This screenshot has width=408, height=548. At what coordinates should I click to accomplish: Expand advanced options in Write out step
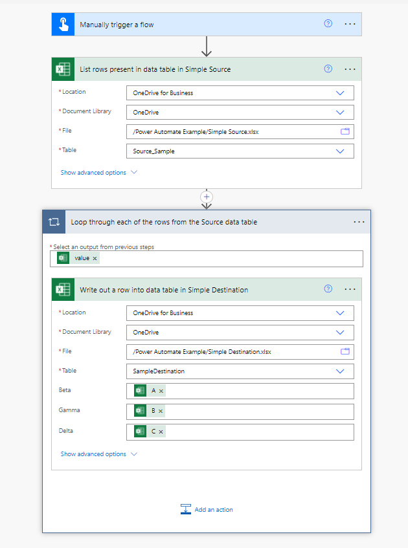click(98, 454)
